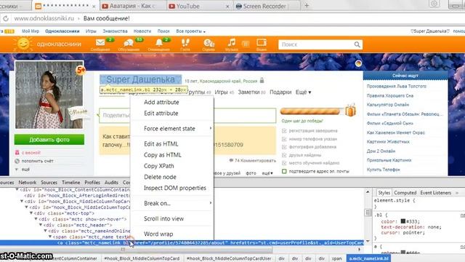Viewport: 465px width, 262px height.
Task: Reload the page with refresh icon
Action: pyautogui.click(x=6, y=18)
